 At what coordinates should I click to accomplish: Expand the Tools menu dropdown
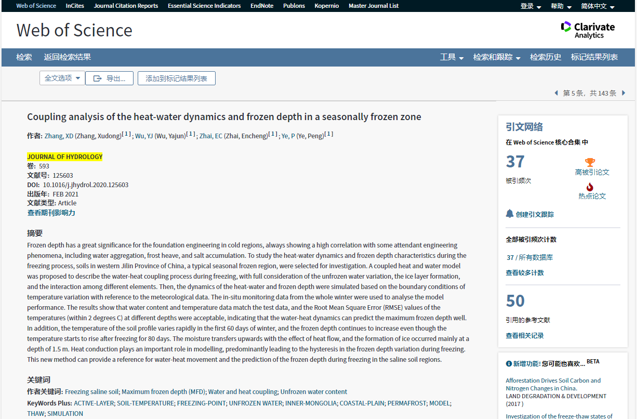[x=452, y=57]
